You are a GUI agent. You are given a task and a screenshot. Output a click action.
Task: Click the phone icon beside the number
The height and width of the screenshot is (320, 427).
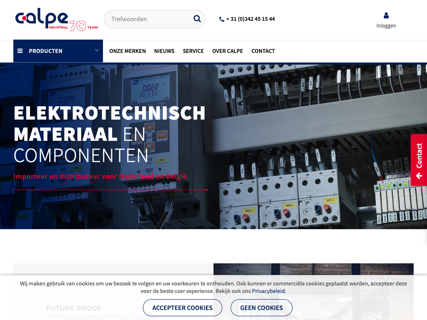pyautogui.click(x=222, y=19)
